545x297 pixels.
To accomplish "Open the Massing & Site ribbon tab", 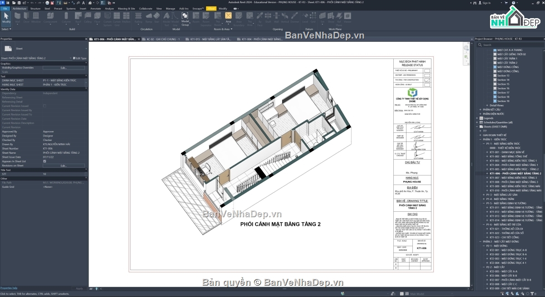I will (126, 8).
